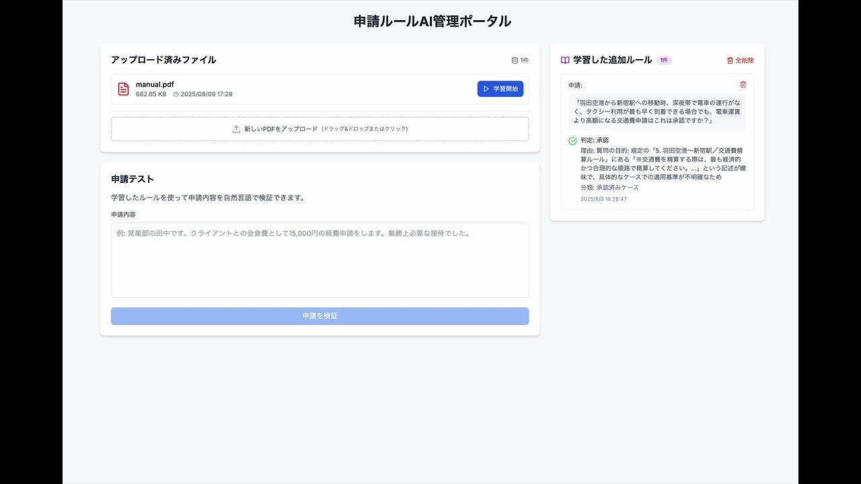Click the 662.65 KB file size text
Image resolution: width=861 pixels, height=484 pixels.
(151, 94)
